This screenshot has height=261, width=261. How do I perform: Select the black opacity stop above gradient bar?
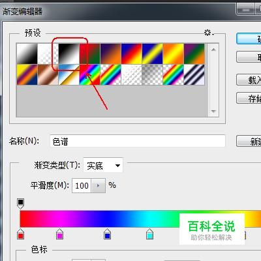tap(20, 203)
